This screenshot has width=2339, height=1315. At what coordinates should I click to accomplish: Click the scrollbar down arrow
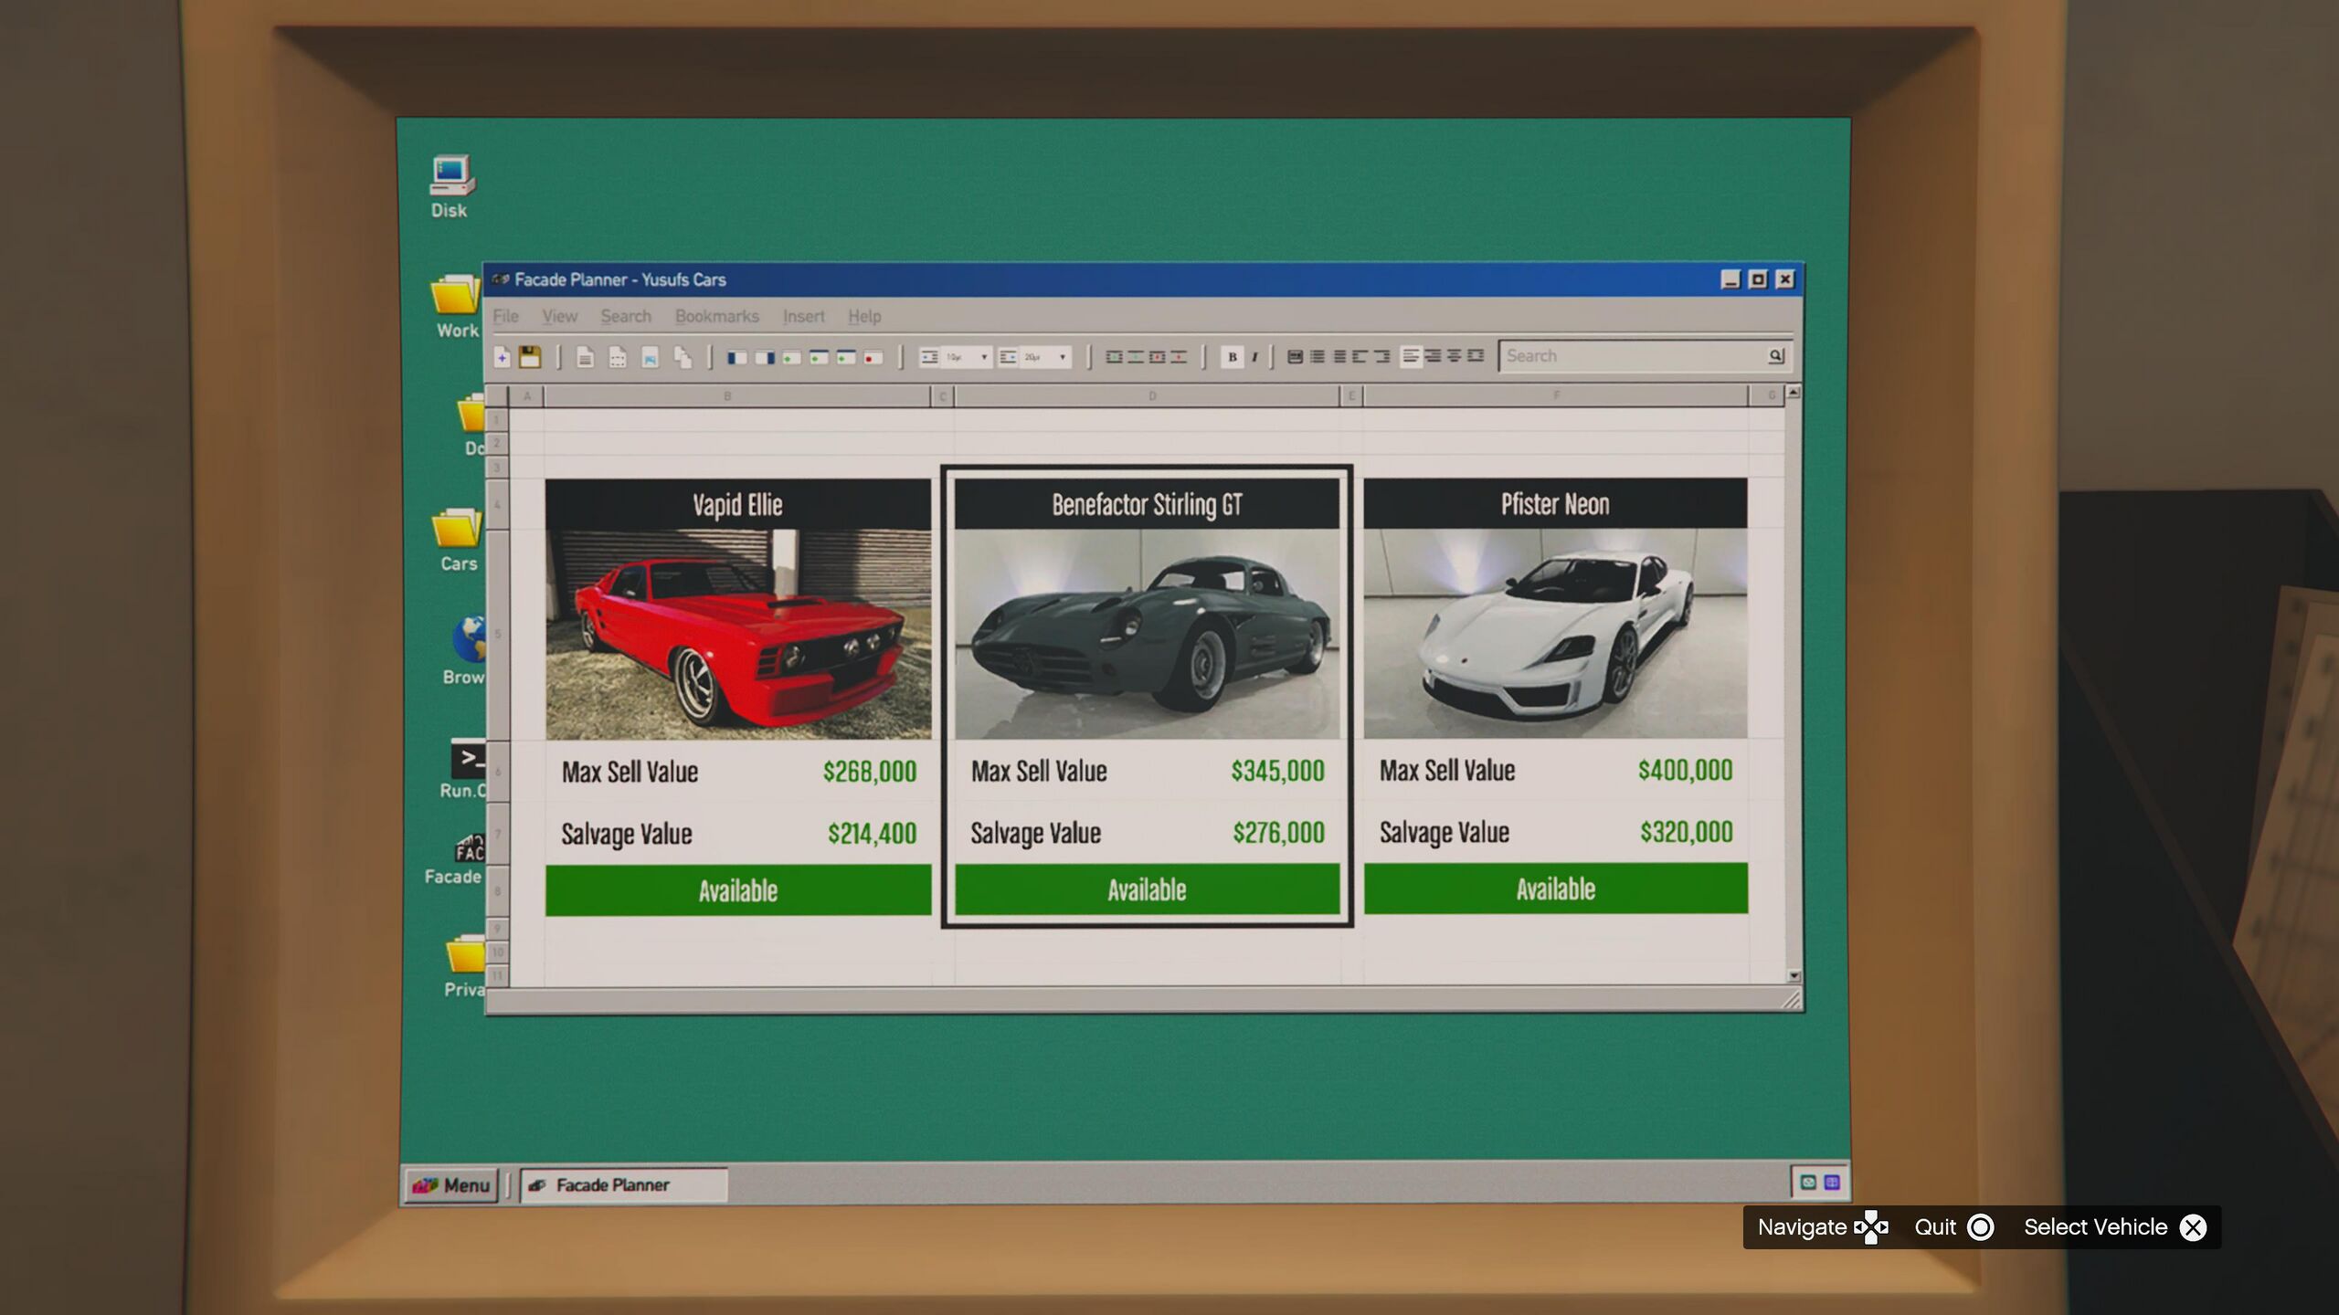1794,975
